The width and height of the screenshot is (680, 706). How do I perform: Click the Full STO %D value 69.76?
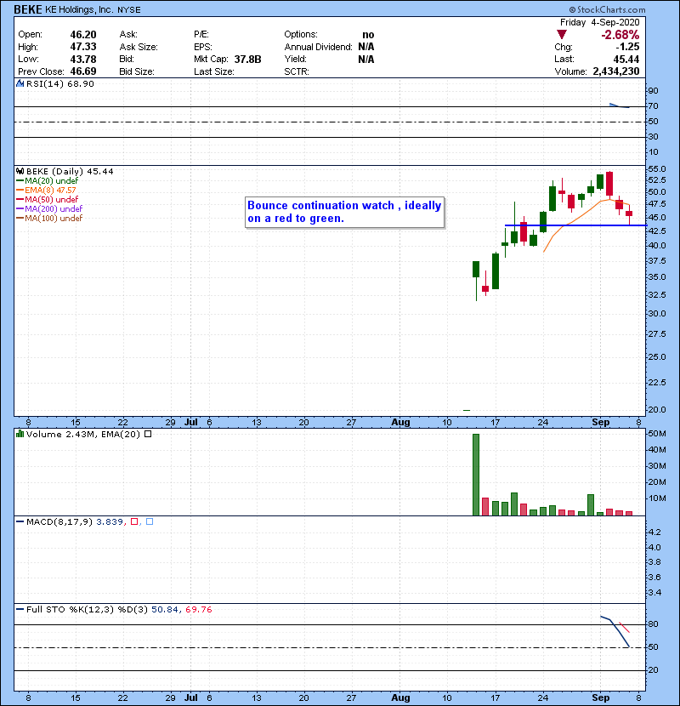tap(198, 609)
